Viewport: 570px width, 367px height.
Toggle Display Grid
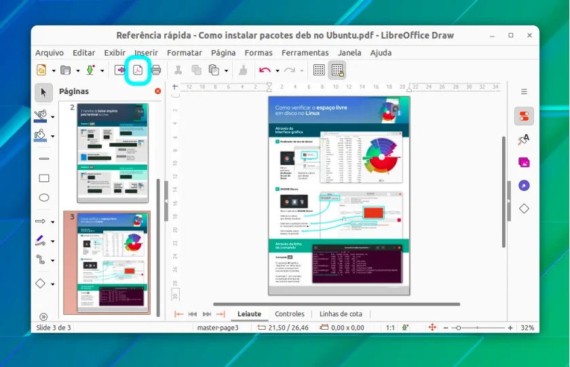[319, 70]
